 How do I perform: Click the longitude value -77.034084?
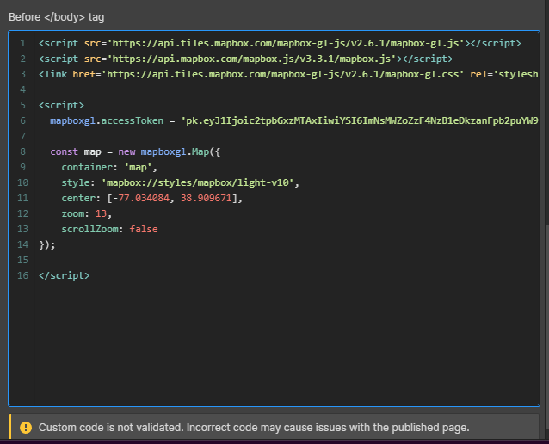coord(141,198)
